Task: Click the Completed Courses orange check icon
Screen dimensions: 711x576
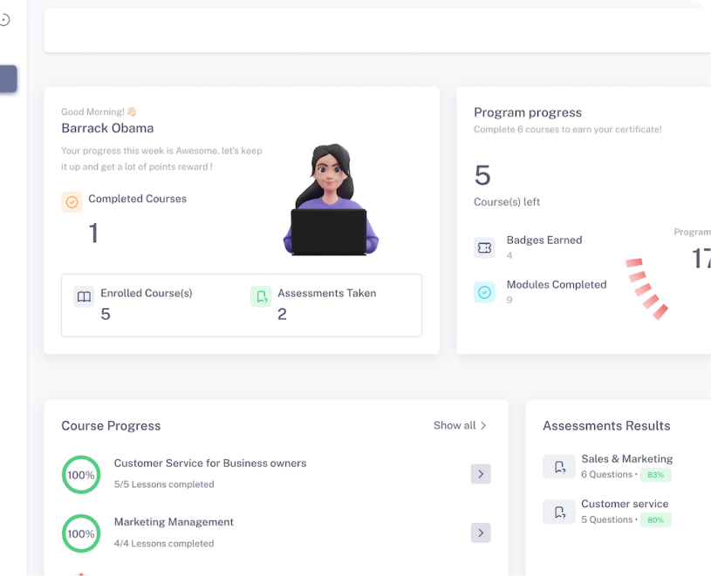Action: 72,201
